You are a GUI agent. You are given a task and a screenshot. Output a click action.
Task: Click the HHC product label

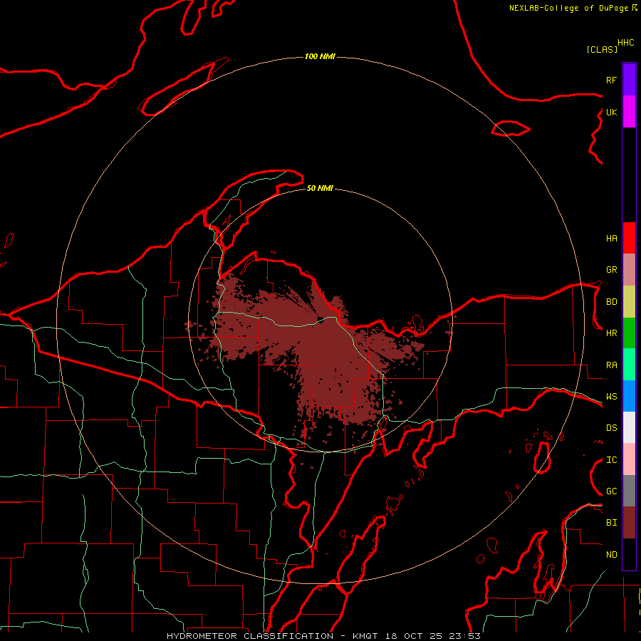click(625, 43)
